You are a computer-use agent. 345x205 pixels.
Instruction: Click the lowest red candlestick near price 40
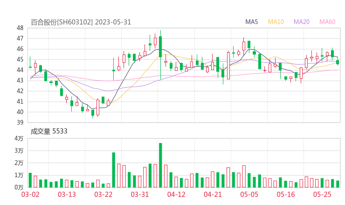pos(98,107)
